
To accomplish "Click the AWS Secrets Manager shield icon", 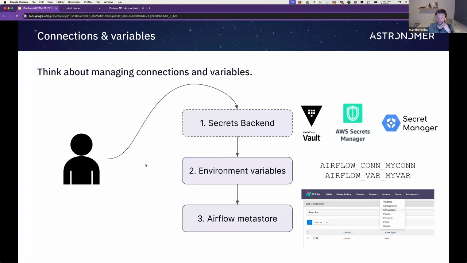I will pyautogui.click(x=352, y=113).
